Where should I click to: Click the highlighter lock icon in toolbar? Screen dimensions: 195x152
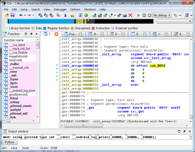click(x=72, y=15)
